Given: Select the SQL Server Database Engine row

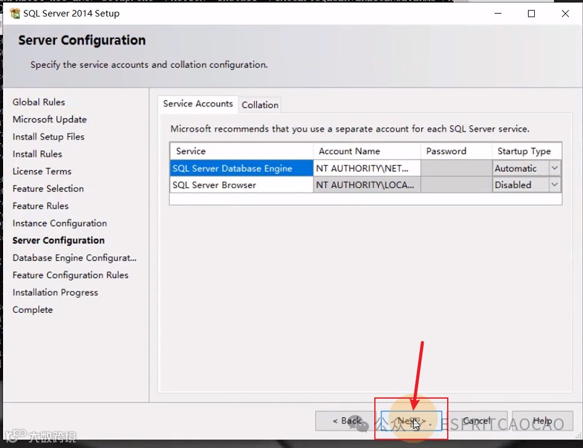Looking at the screenshot, I should click(241, 168).
